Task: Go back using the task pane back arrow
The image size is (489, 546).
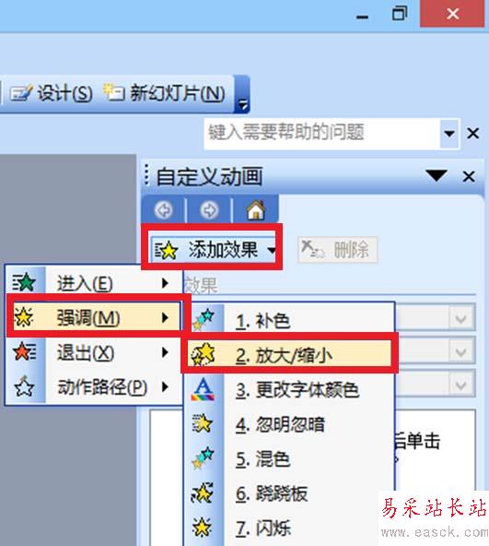Action: pyautogui.click(x=164, y=210)
